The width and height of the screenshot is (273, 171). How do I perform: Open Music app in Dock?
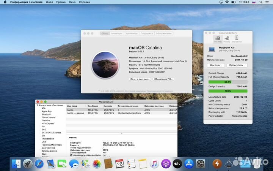click(x=154, y=164)
